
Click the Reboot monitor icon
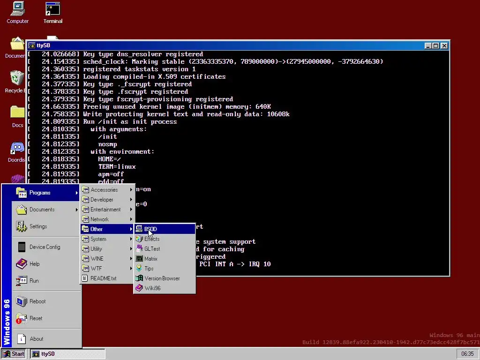(x=22, y=301)
